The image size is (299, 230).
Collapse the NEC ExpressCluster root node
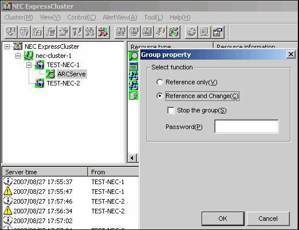(x=7, y=46)
